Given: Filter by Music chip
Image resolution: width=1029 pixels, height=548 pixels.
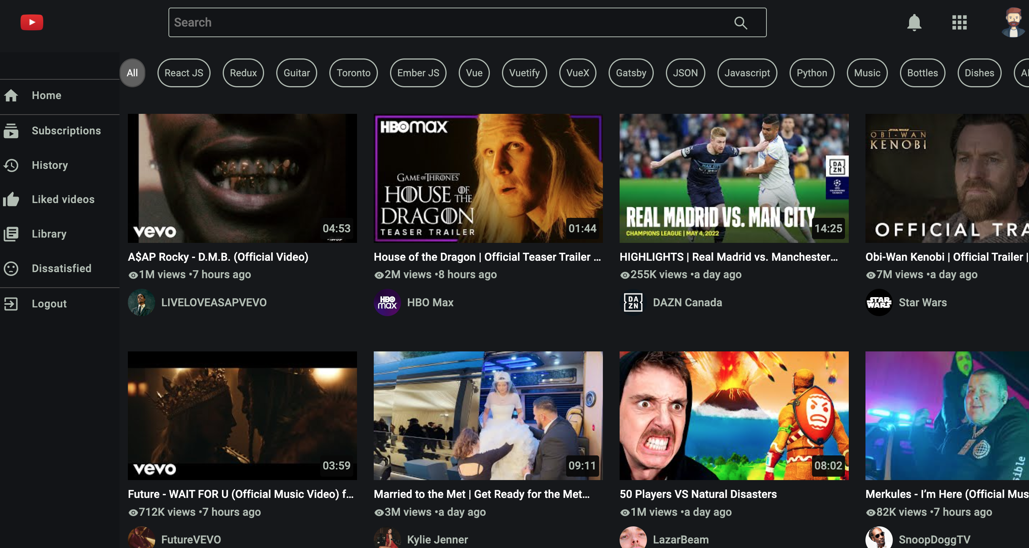Looking at the screenshot, I should click(x=867, y=73).
